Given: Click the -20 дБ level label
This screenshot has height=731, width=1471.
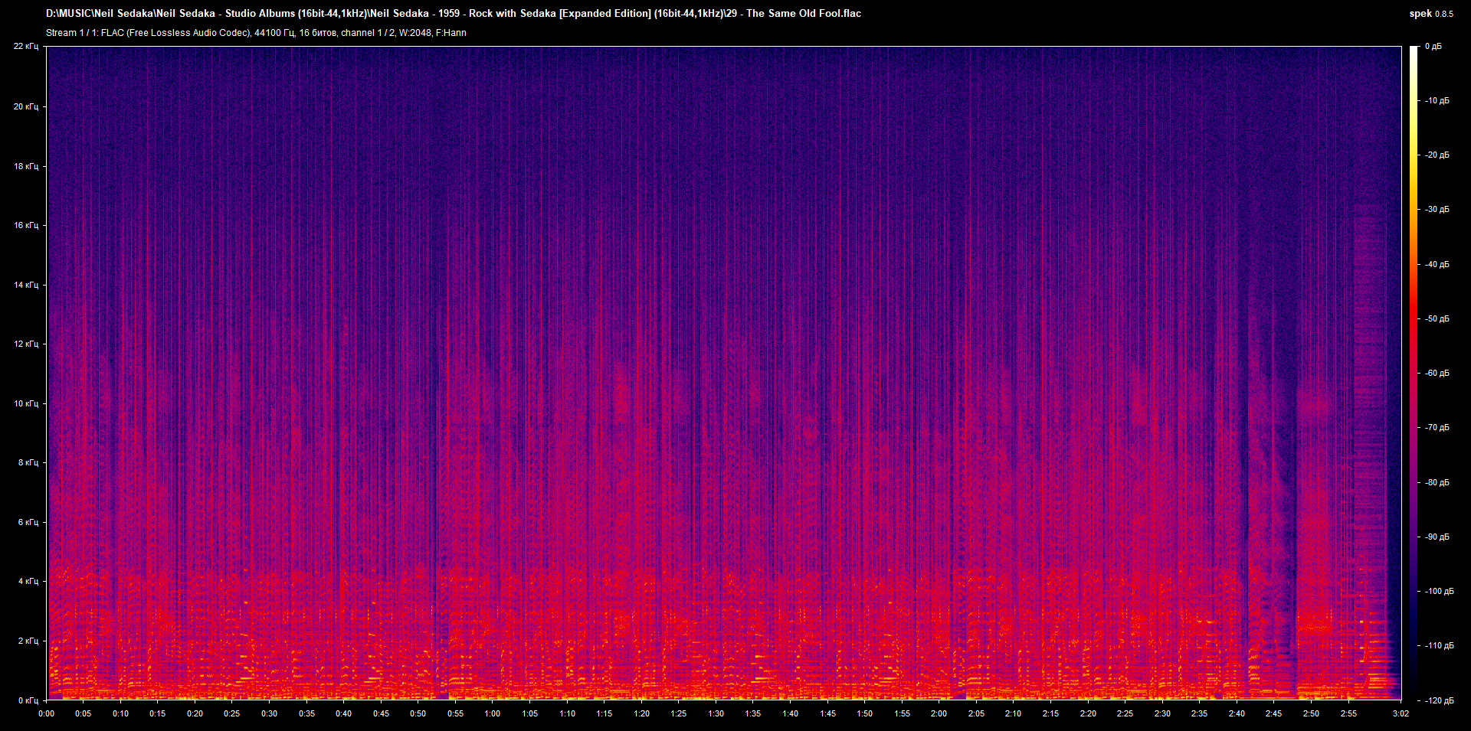Looking at the screenshot, I should 1437,155.
